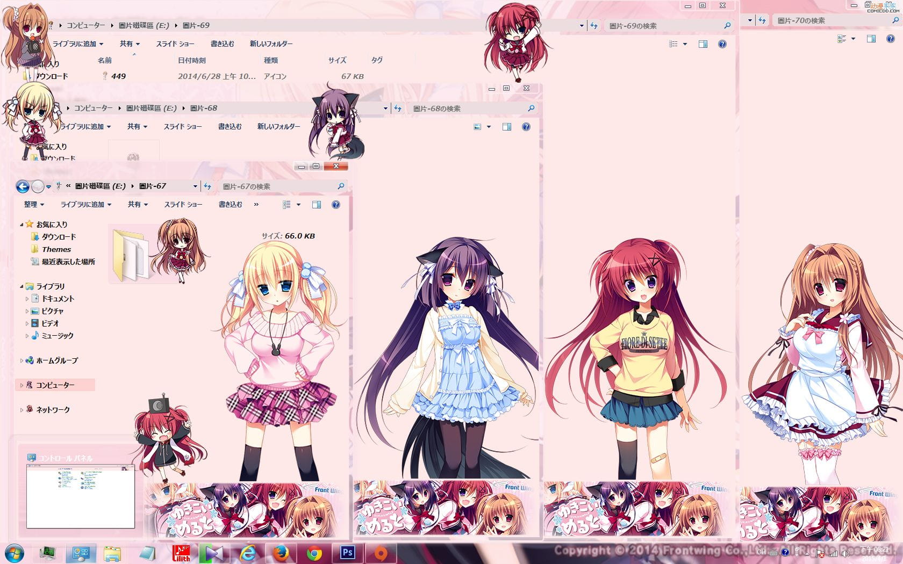903x564 pixels.
Task: Toggle the preview pane in 圖片-67 window
Action: click(x=317, y=205)
